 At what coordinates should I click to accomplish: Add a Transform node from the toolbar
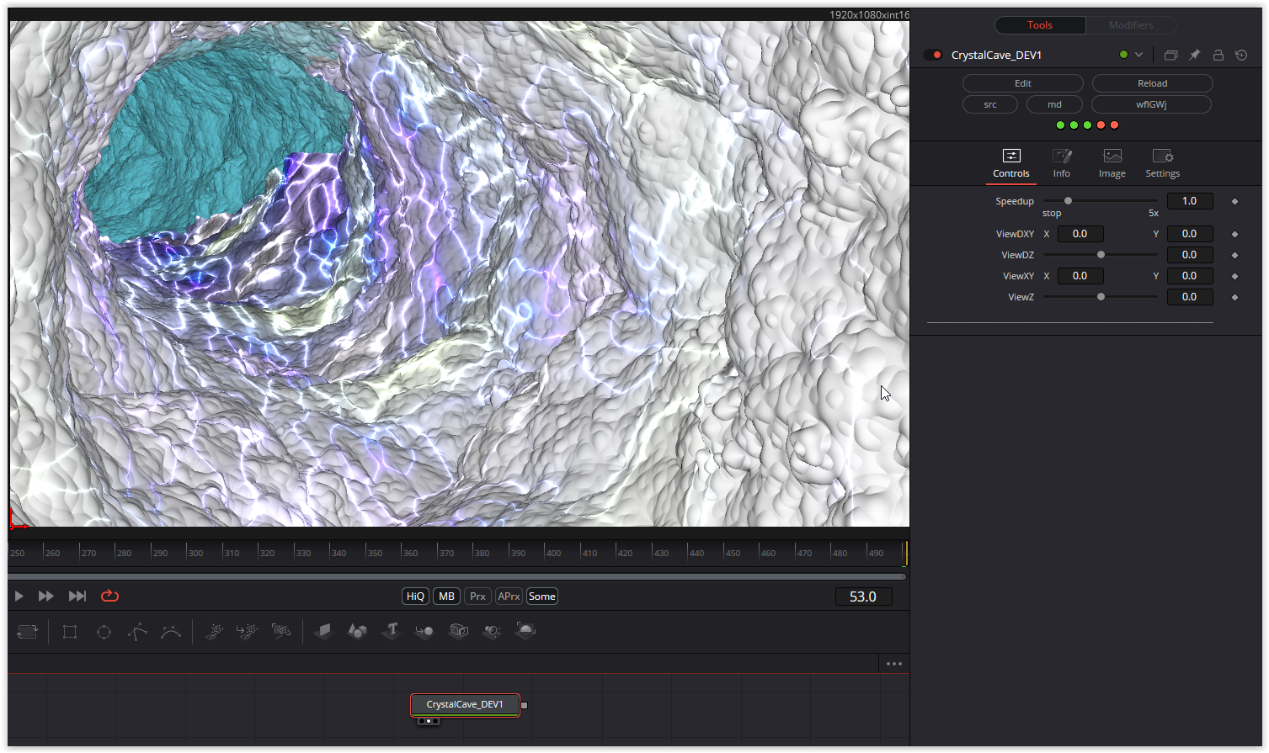tap(27, 631)
